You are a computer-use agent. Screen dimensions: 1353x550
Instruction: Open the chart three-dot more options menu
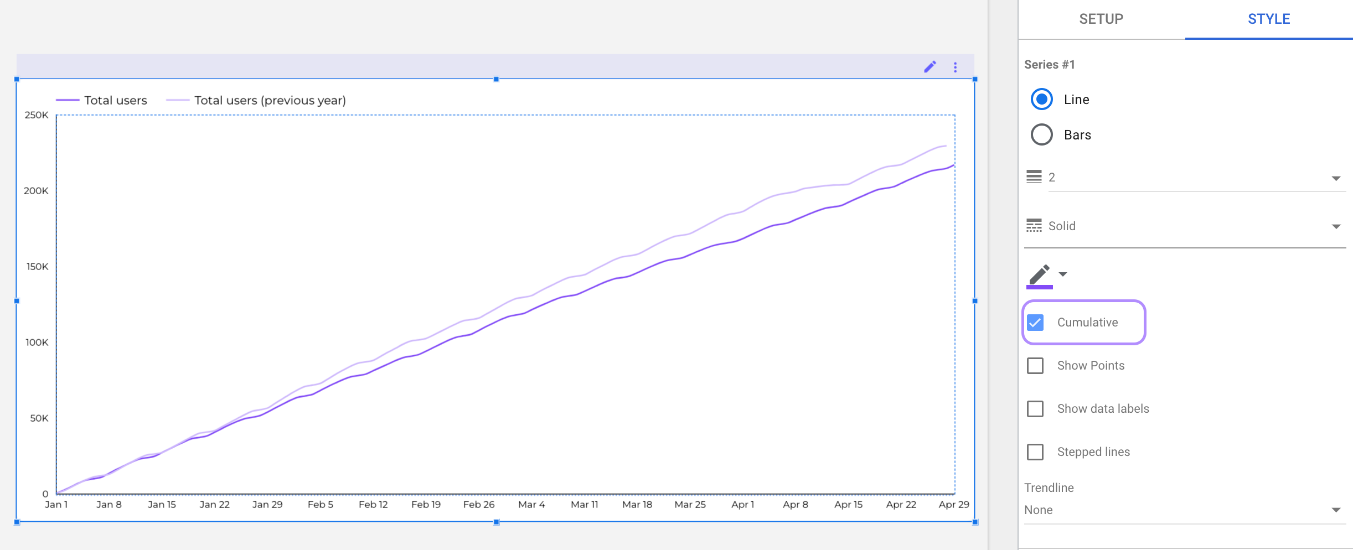pyautogui.click(x=956, y=68)
